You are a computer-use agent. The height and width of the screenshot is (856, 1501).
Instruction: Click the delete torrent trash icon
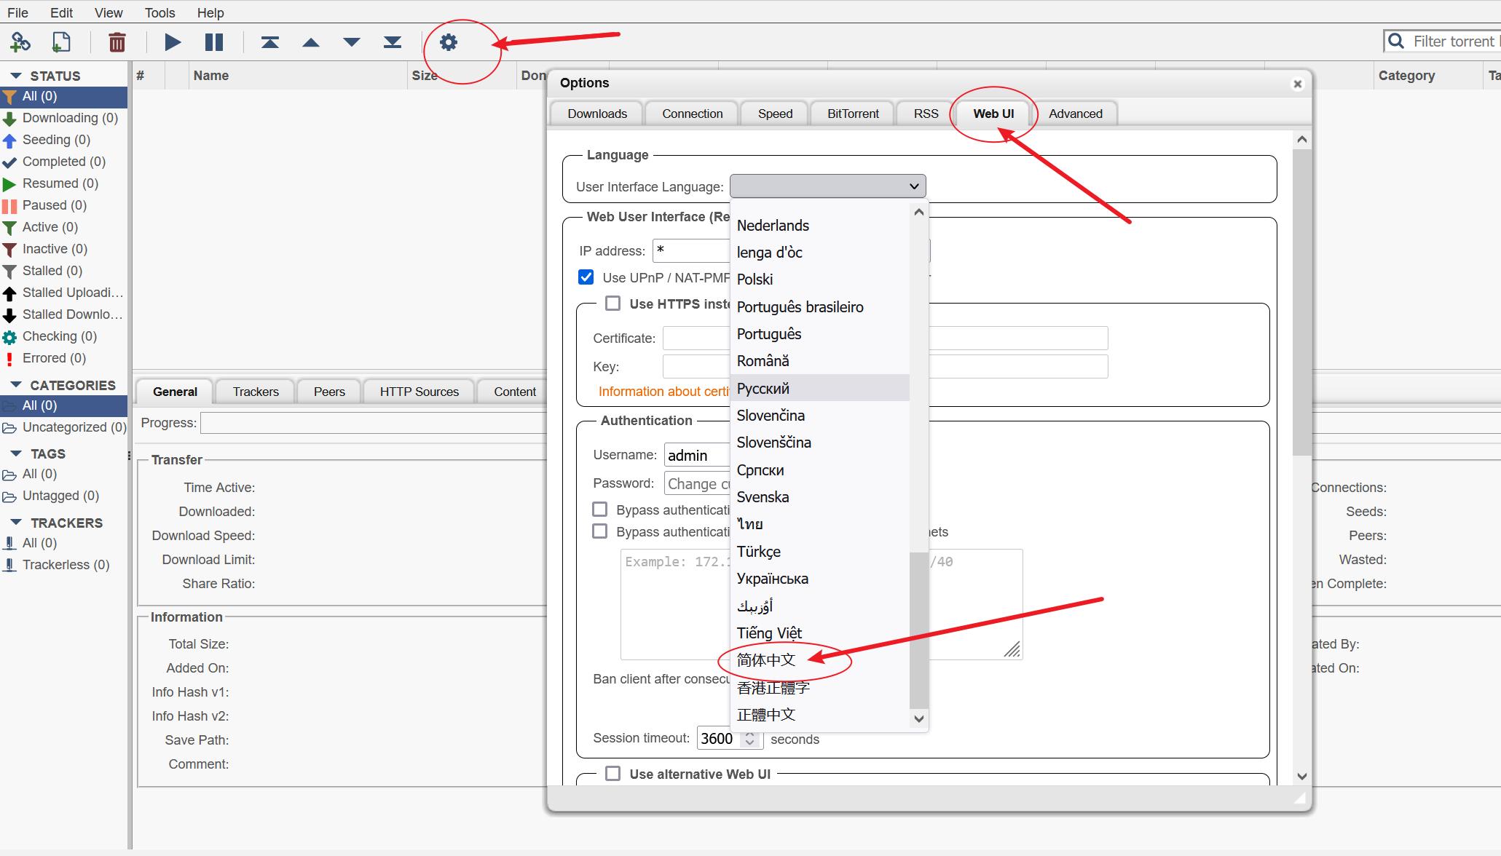117,42
